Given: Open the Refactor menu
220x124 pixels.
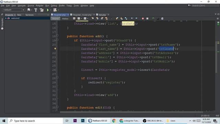Looking at the screenshot, I should pos(40,6).
